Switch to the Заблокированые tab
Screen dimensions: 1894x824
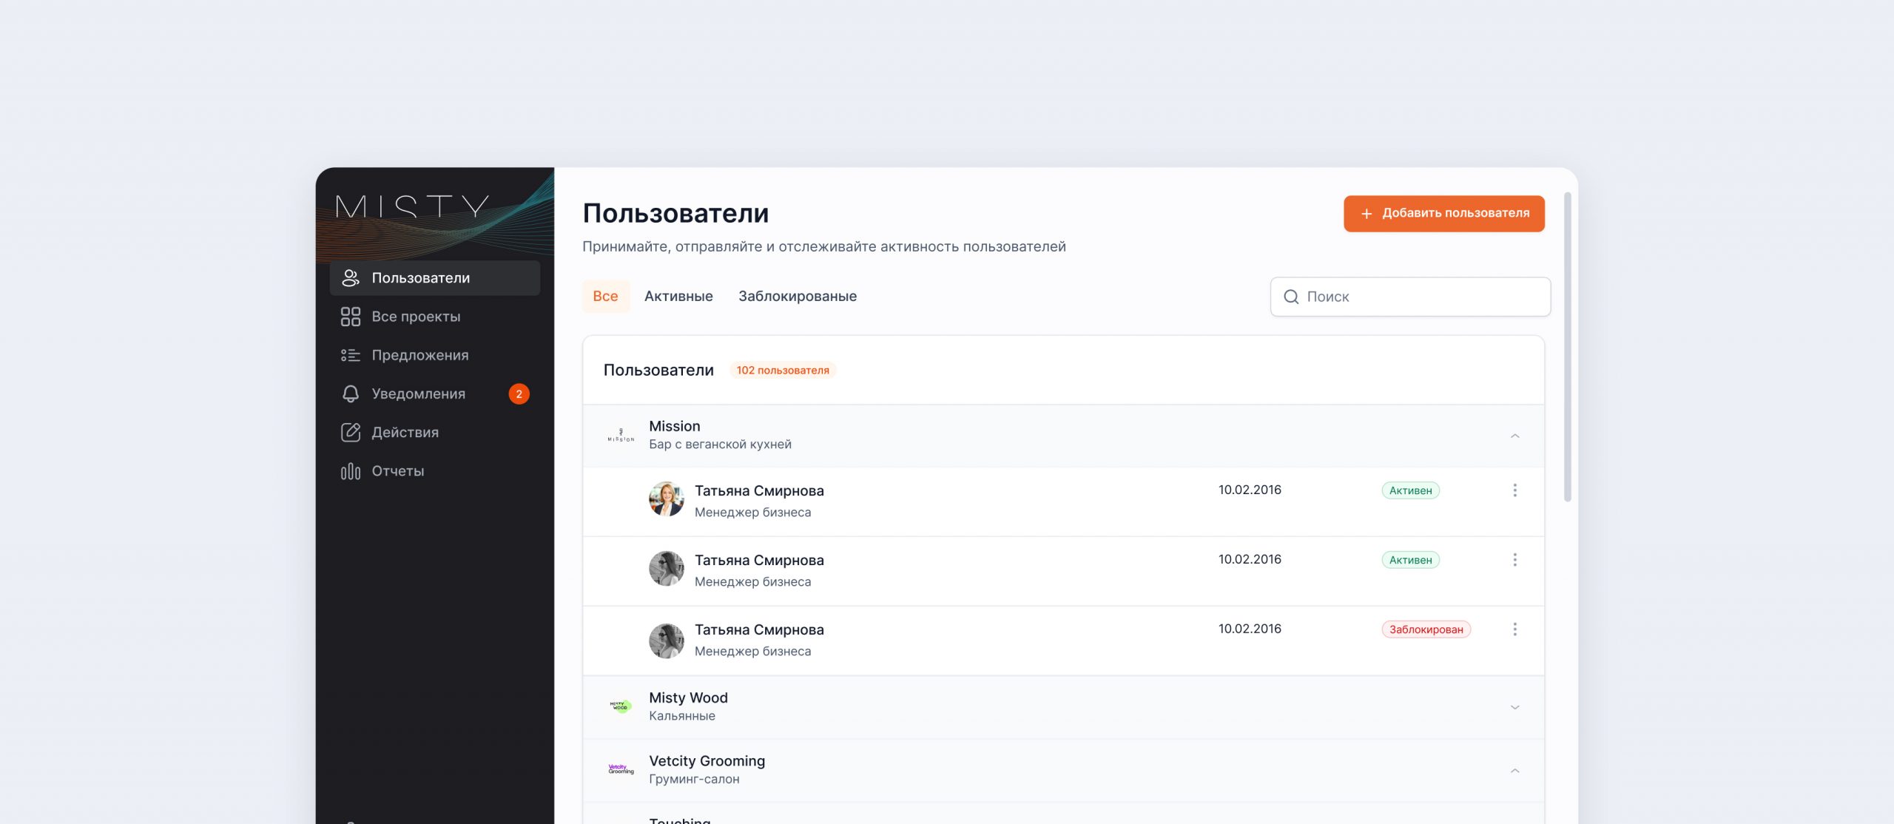pyautogui.click(x=798, y=296)
